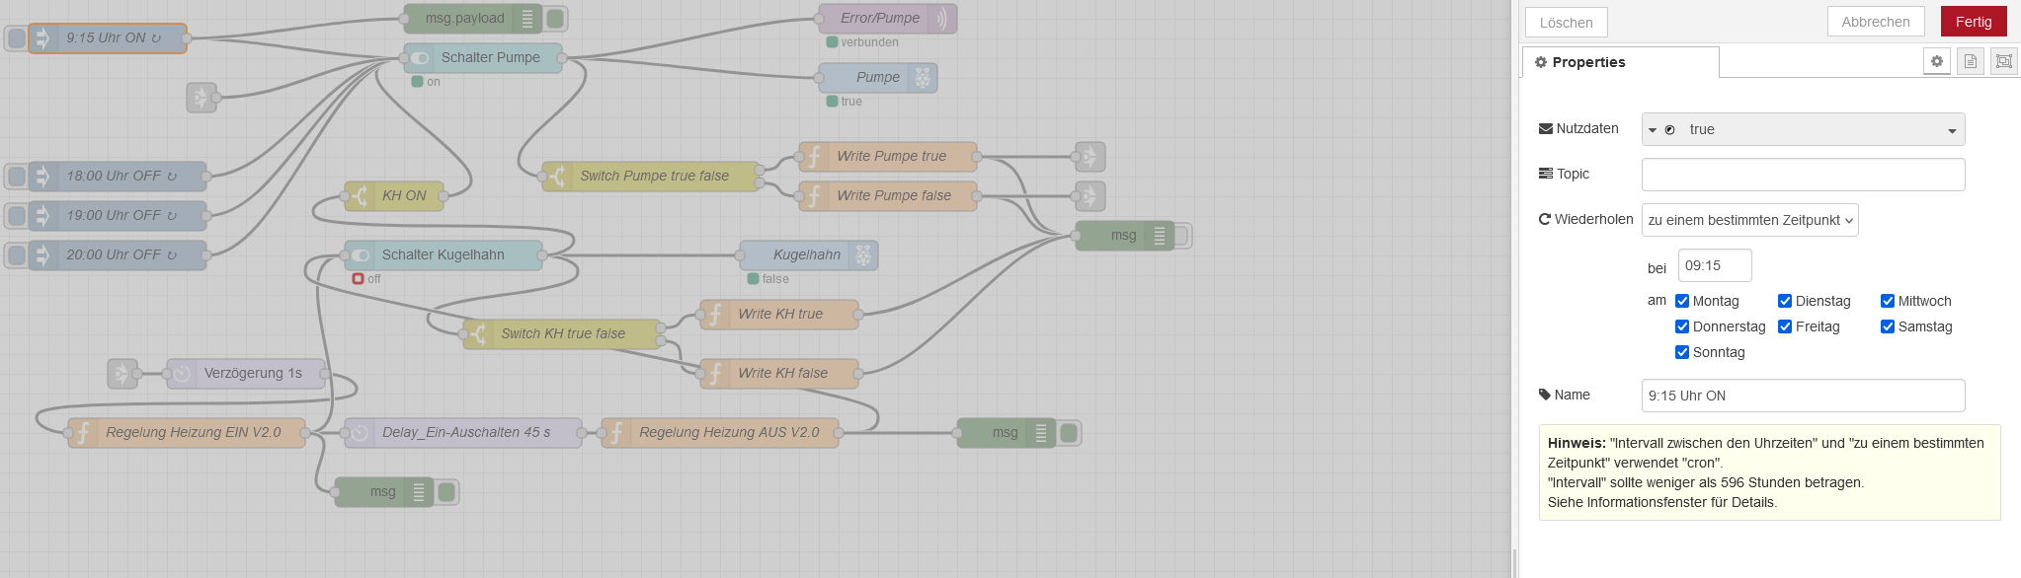This screenshot has height=578, width=2021.
Task: Click the Fertig button
Action: tap(1973, 22)
